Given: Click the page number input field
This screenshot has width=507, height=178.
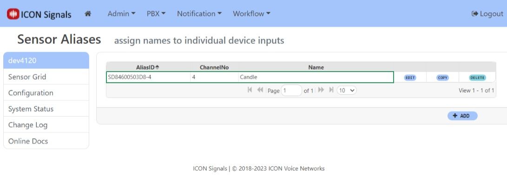Looking at the screenshot, I should (291, 91).
